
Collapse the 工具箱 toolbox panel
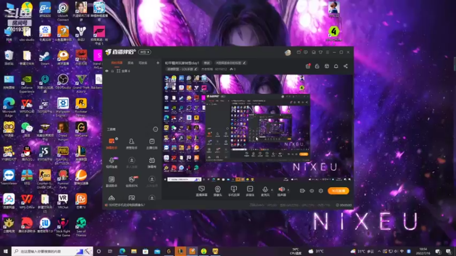pyautogui.click(x=155, y=129)
